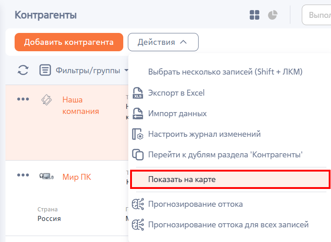Click the Фильтры/группы list icon
The height and width of the screenshot is (242, 331).
tap(45, 70)
